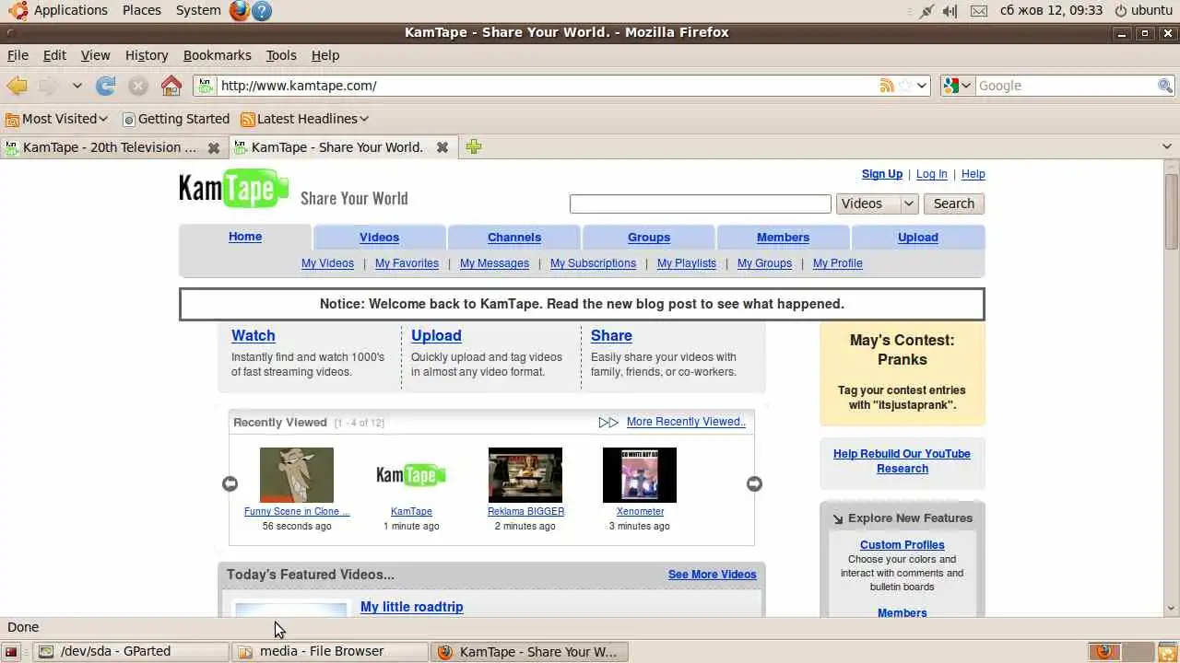Open the Tools menu
1180x663 pixels.
pos(281,55)
